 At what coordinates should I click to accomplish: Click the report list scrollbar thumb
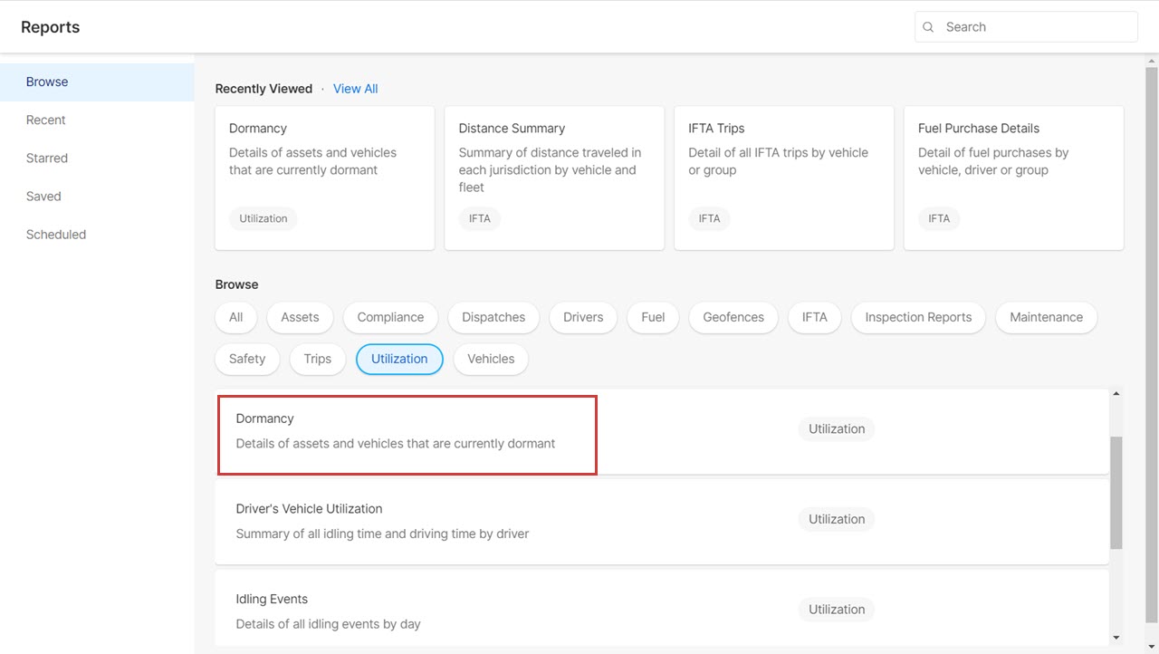pyautogui.click(x=1116, y=493)
